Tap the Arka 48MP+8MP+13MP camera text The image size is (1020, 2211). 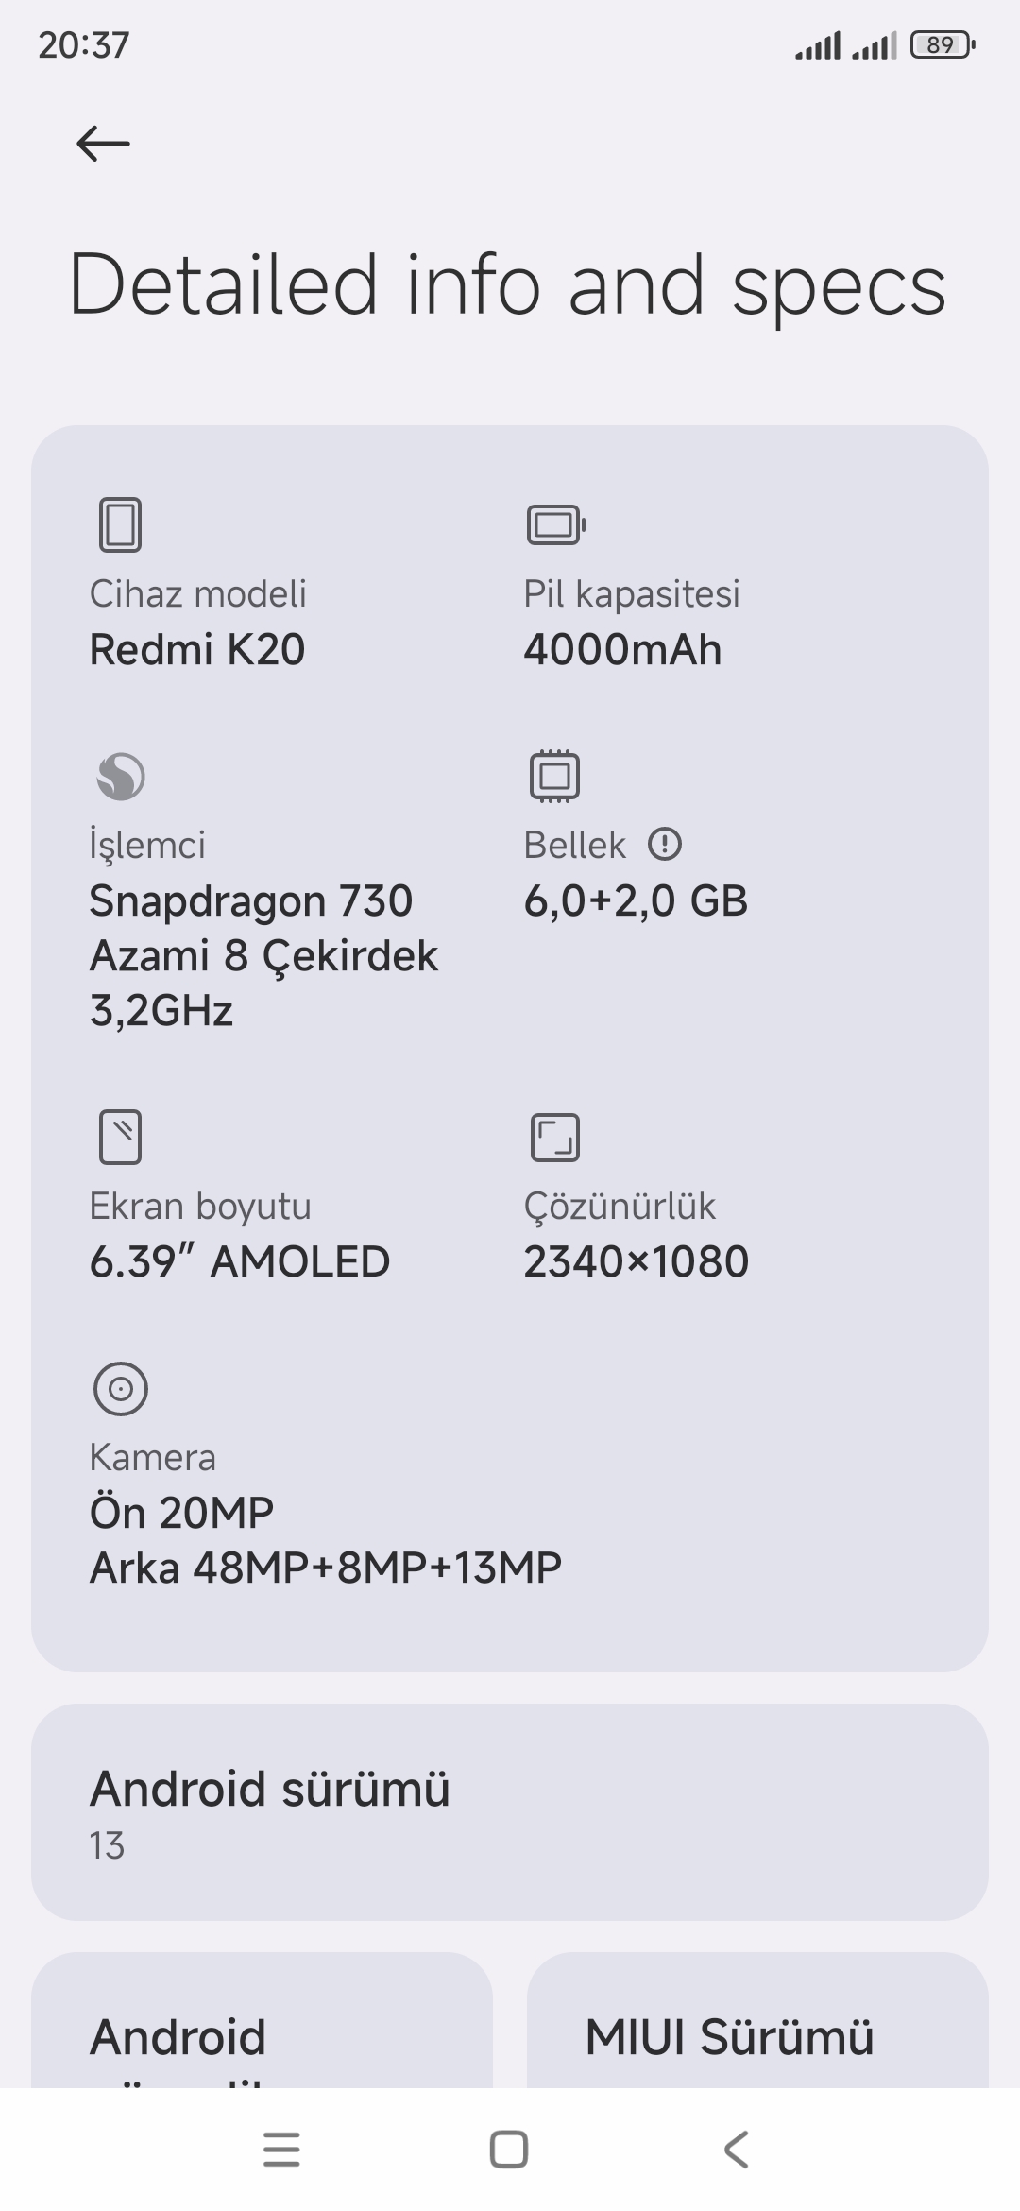click(326, 1568)
